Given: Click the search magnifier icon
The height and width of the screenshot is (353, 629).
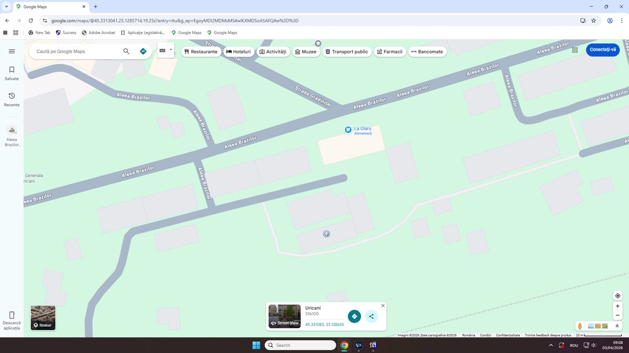Looking at the screenshot, I should click(126, 51).
